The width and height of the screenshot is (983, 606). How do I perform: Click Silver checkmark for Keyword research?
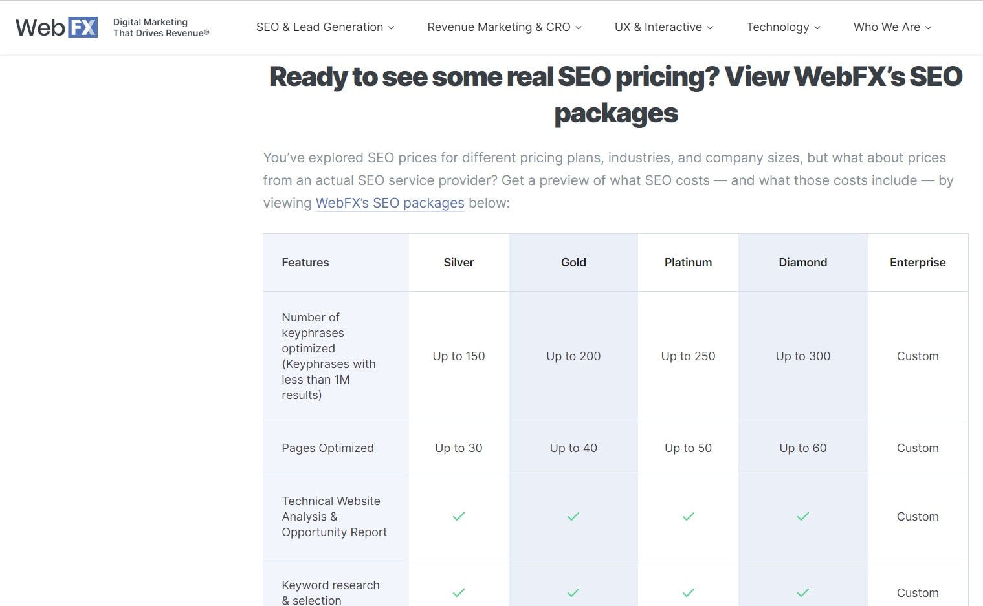coord(459,592)
